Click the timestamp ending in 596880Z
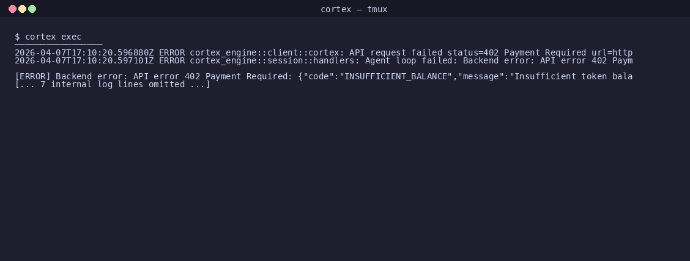Screen dimensions: 690x261 [x=84, y=52]
